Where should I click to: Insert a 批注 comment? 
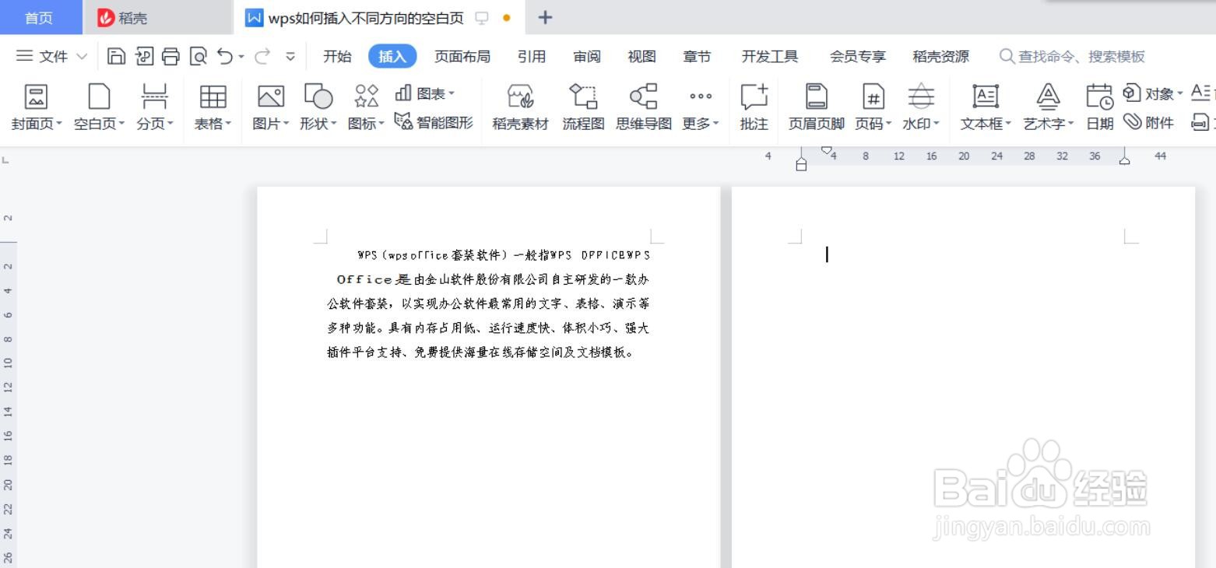(x=754, y=107)
